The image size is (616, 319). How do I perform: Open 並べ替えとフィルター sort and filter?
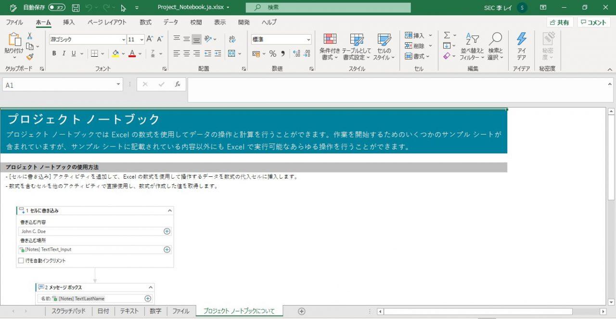tap(472, 47)
